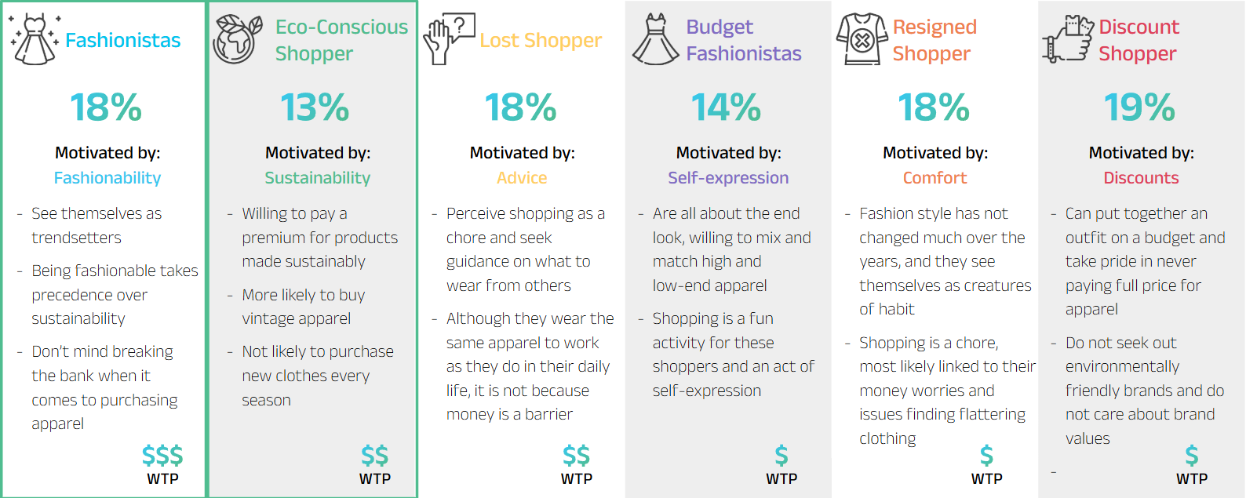Click the "More likely to buy vintage apparel" bullet

tap(304, 307)
